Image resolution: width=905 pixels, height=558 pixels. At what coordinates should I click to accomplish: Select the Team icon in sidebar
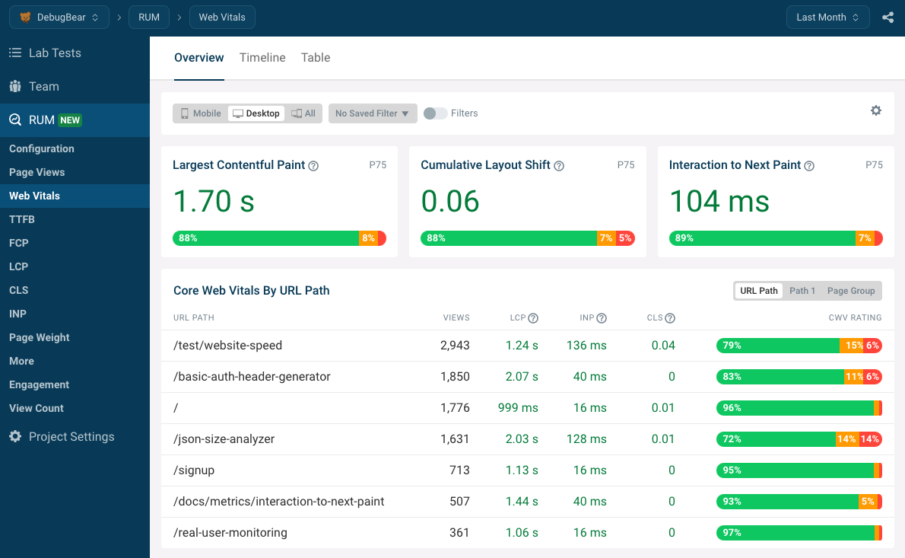[x=15, y=86]
